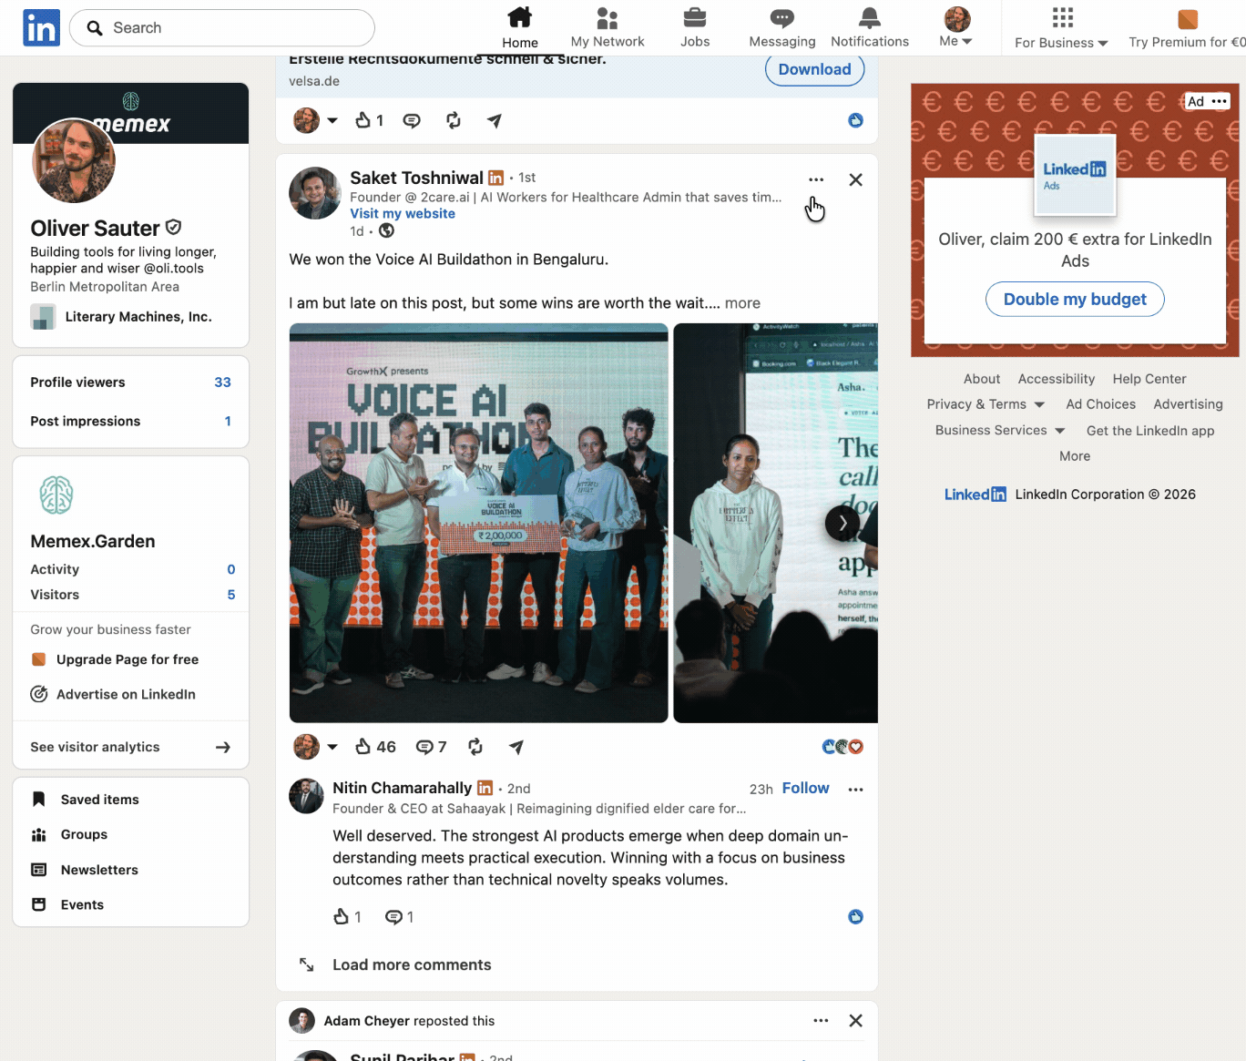Click Try Premium link in navbar
The width and height of the screenshot is (1246, 1061).
1187,28
